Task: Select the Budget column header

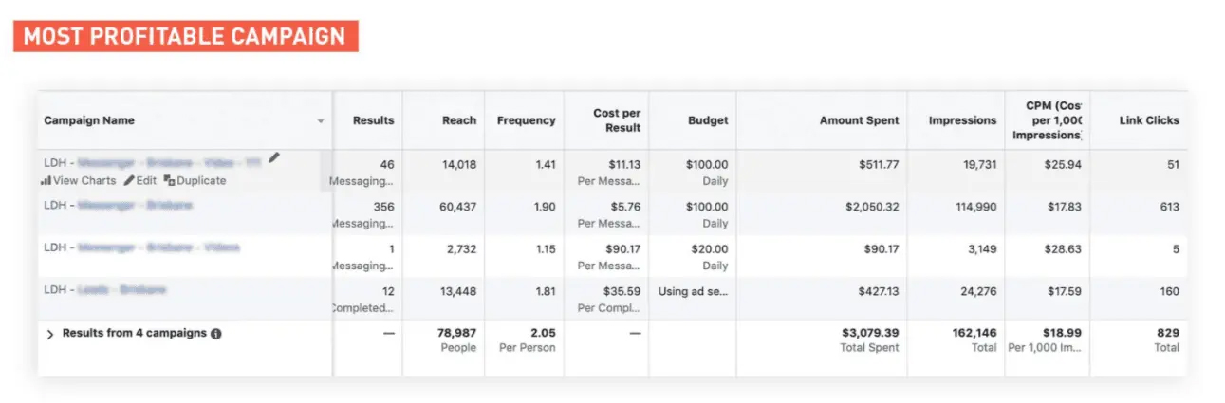Action: pos(708,120)
